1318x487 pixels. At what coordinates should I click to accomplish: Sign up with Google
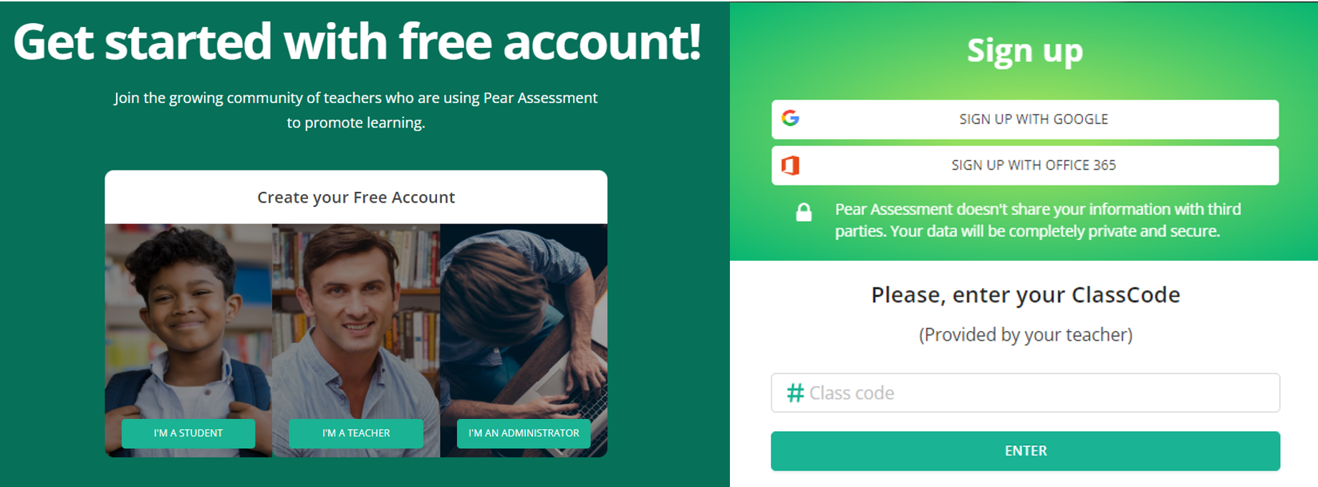pyautogui.click(x=1025, y=120)
